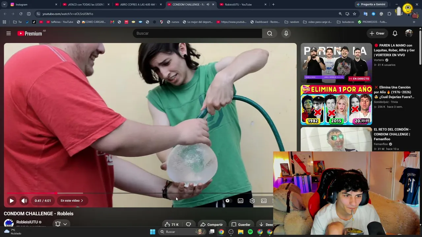Image resolution: width=422 pixels, height=237 pixels.
Task: Open the tab search dropdown arrow
Action: 4,5
